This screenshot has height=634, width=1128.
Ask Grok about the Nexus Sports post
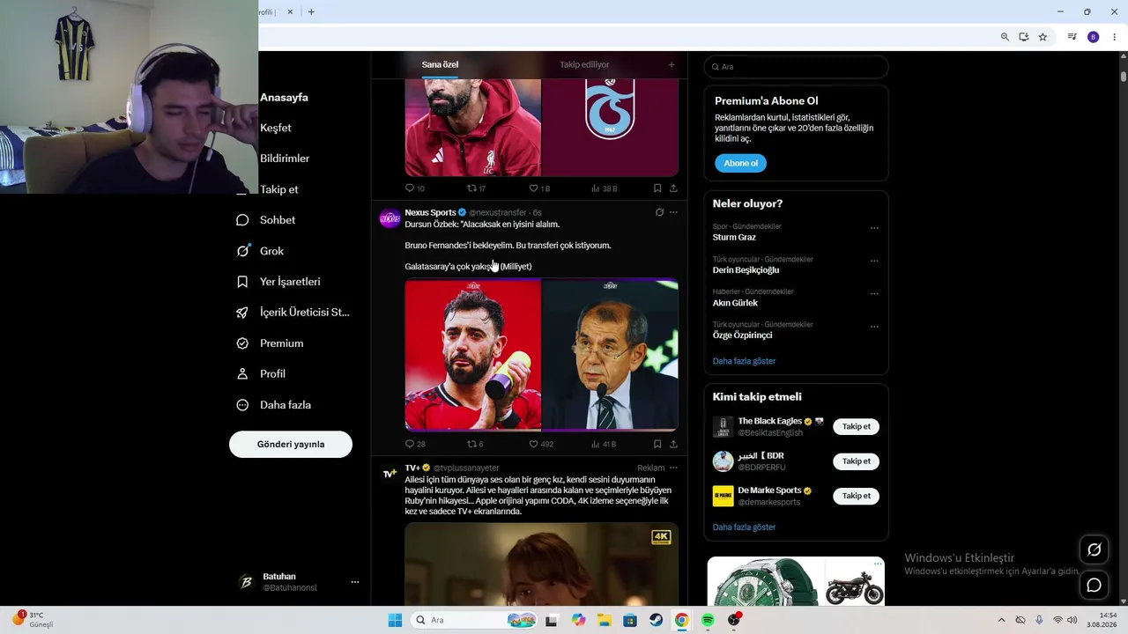tap(659, 212)
